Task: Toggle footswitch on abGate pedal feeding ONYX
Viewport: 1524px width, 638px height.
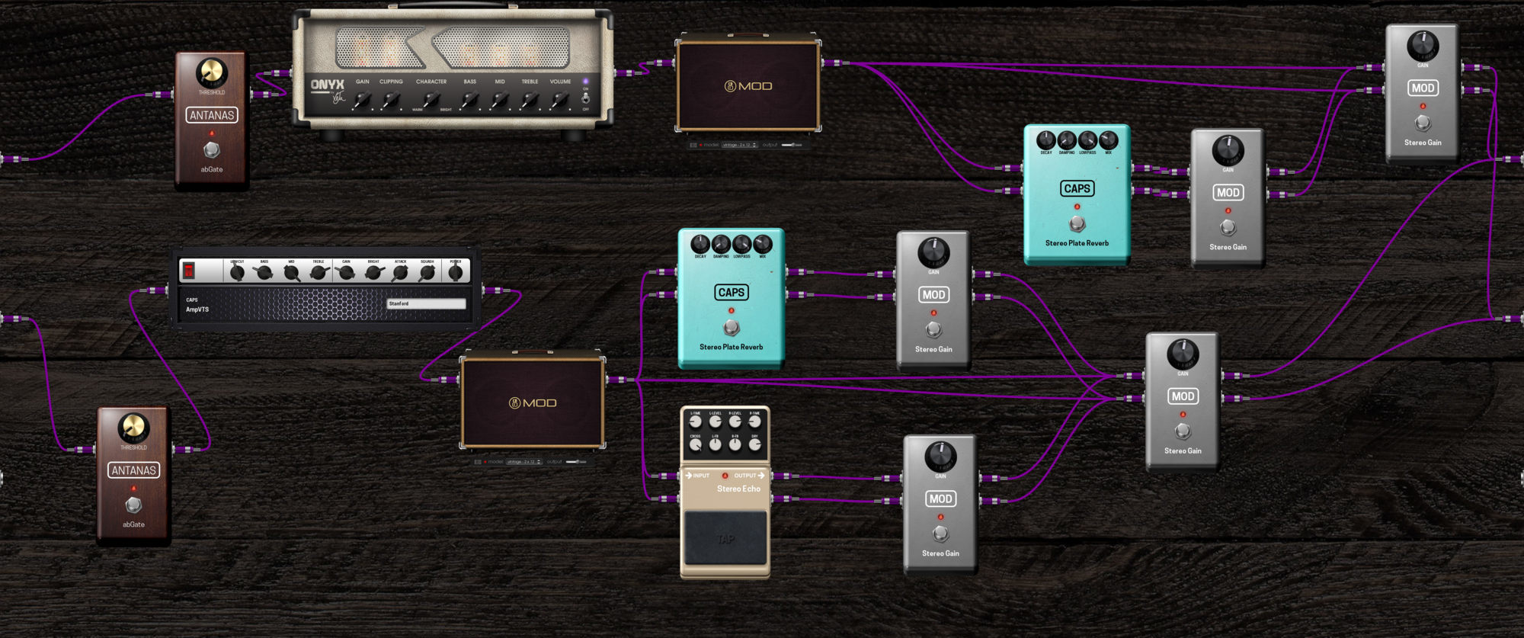Action: 212,149
